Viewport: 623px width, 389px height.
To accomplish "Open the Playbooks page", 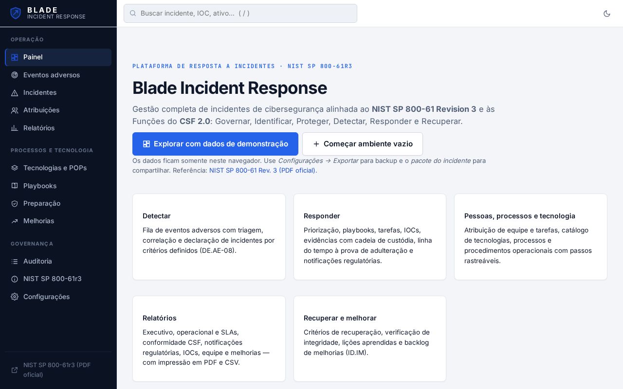I will (58, 186).
